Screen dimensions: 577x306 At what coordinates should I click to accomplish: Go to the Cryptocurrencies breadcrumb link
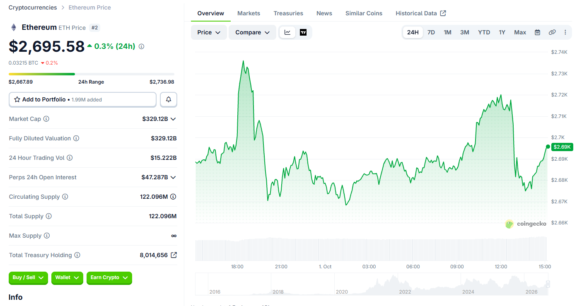point(33,7)
